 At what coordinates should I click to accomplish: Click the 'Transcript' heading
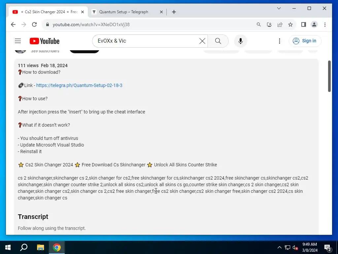[x=33, y=217]
